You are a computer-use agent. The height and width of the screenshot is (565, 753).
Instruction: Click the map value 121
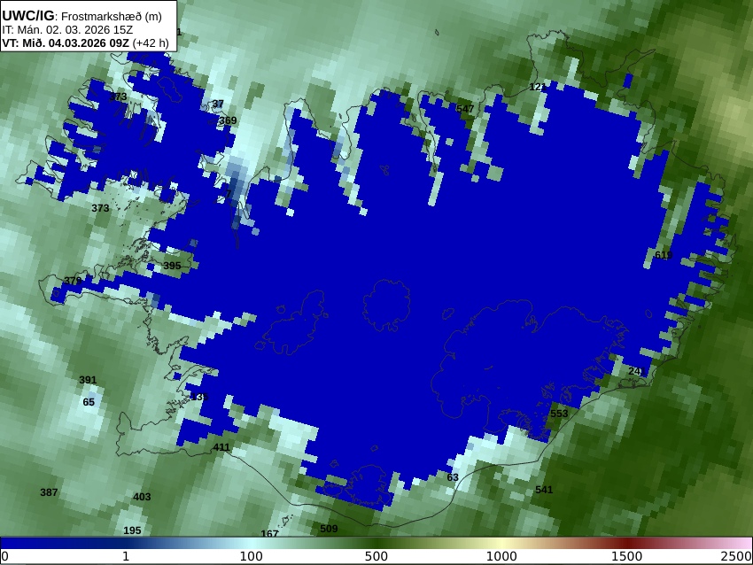[x=538, y=87]
